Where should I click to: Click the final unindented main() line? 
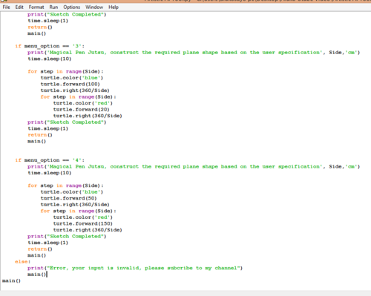(x=11, y=280)
